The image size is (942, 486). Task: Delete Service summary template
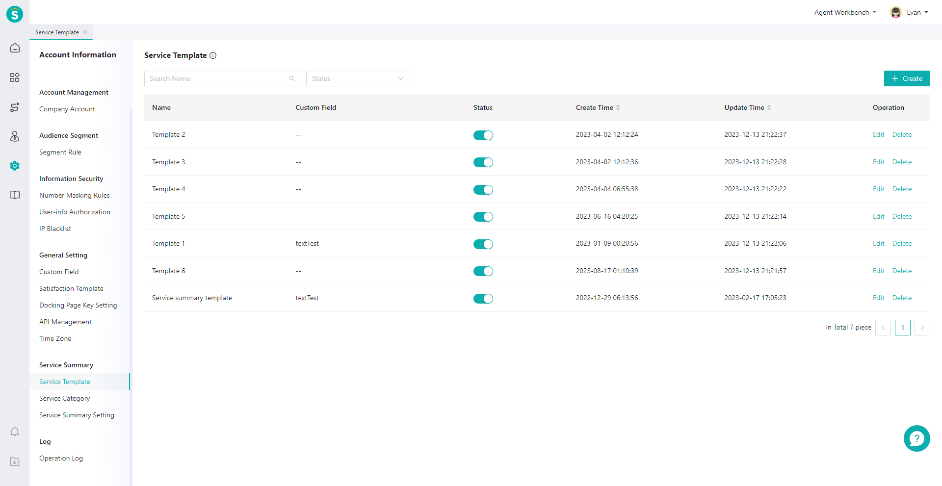click(x=902, y=298)
